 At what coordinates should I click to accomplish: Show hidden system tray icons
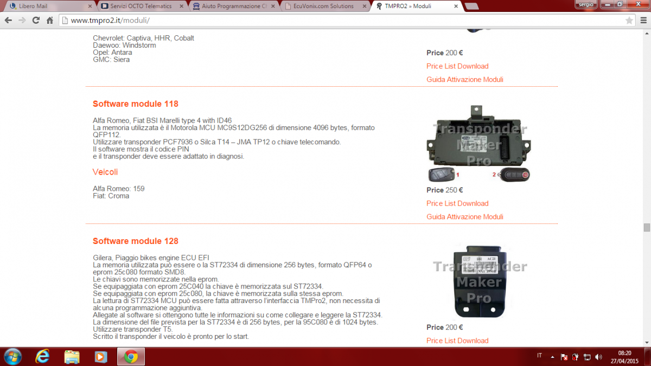pos(553,357)
